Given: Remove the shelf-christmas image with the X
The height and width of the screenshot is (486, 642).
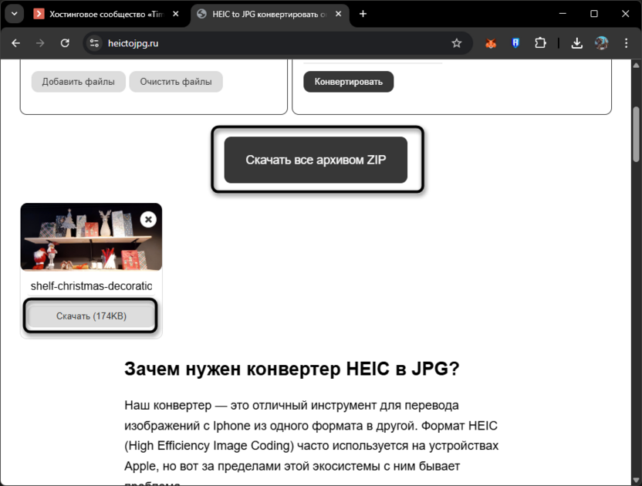Looking at the screenshot, I should tap(147, 220).
